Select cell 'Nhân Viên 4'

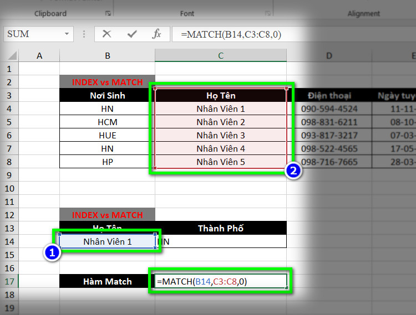point(221,148)
